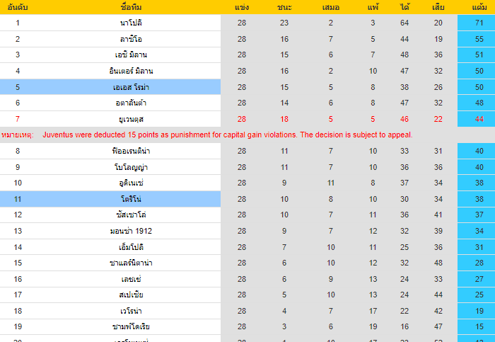
Task: Click the เสมอ draws column header
Action: point(330,7)
